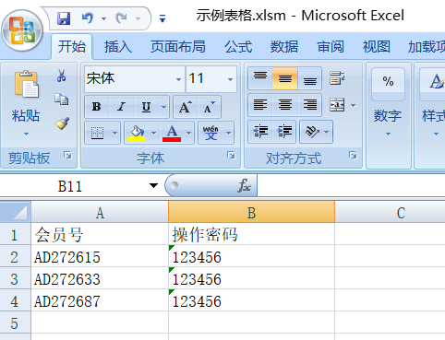This screenshot has height=340, width=445.
Task: Redo the last action
Action: pyautogui.click(x=121, y=18)
